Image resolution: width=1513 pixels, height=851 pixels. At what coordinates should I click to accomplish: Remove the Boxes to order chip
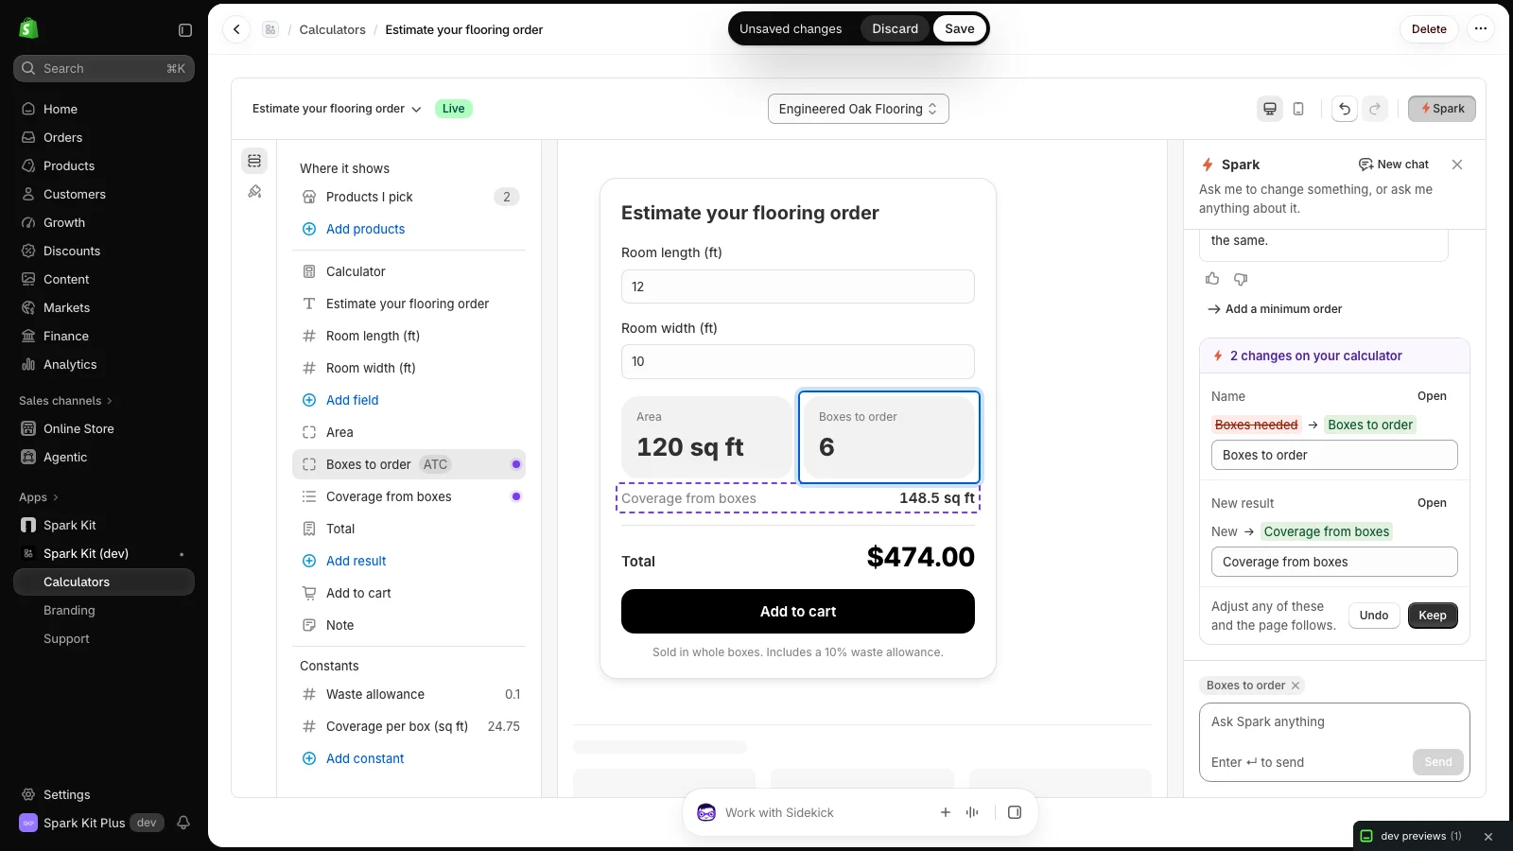coord(1296,686)
